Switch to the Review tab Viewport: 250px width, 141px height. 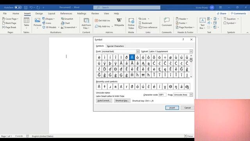tap(95, 14)
